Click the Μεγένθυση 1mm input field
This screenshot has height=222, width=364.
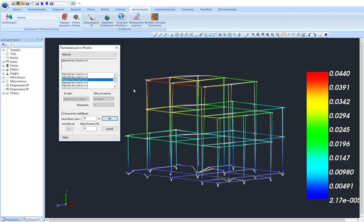click(x=89, y=119)
